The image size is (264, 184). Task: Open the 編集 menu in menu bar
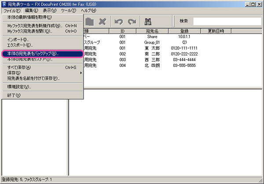pyautogui.click(x=31, y=10)
